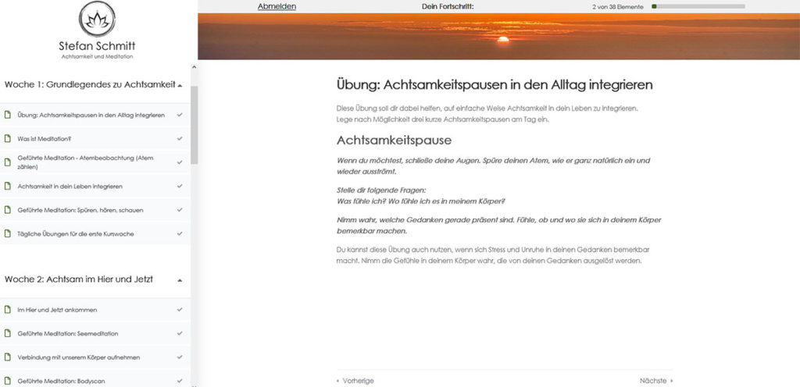Image resolution: width=800 pixels, height=387 pixels.
Task: Click checkmark for 'Bodyscan' lesson row
Action: (180, 381)
